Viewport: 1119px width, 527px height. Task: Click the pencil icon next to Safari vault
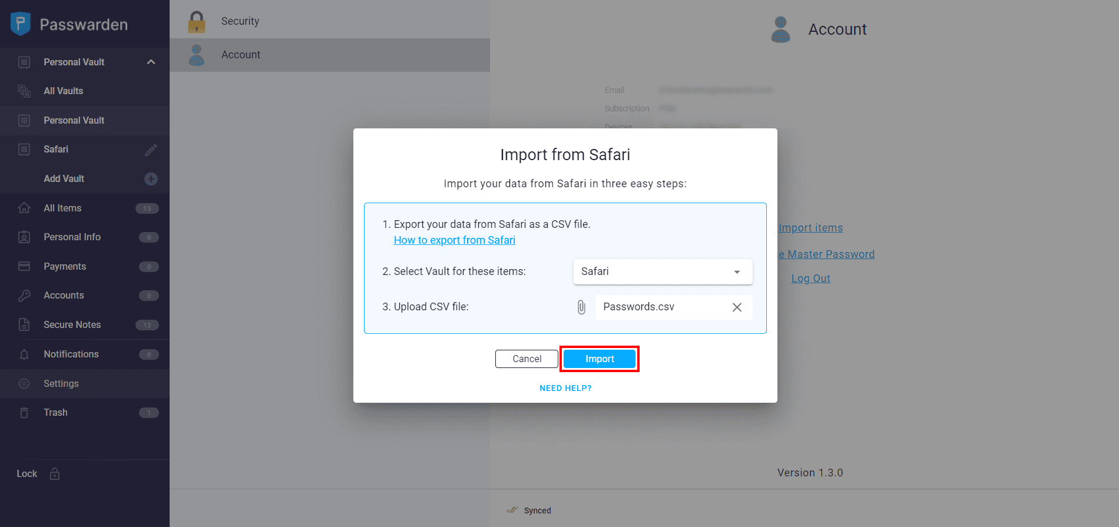coord(151,149)
